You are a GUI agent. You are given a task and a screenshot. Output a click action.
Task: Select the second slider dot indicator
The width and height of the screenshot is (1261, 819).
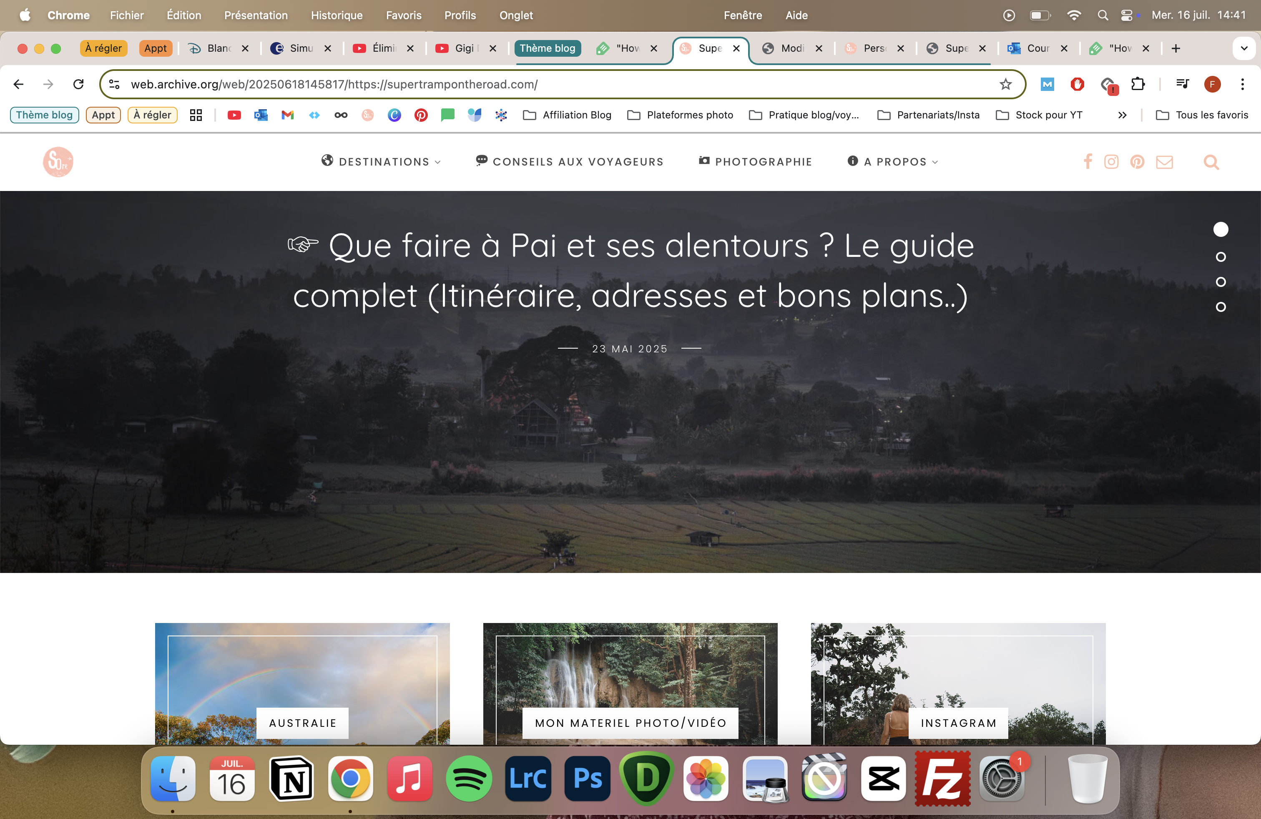[1221, 257]
